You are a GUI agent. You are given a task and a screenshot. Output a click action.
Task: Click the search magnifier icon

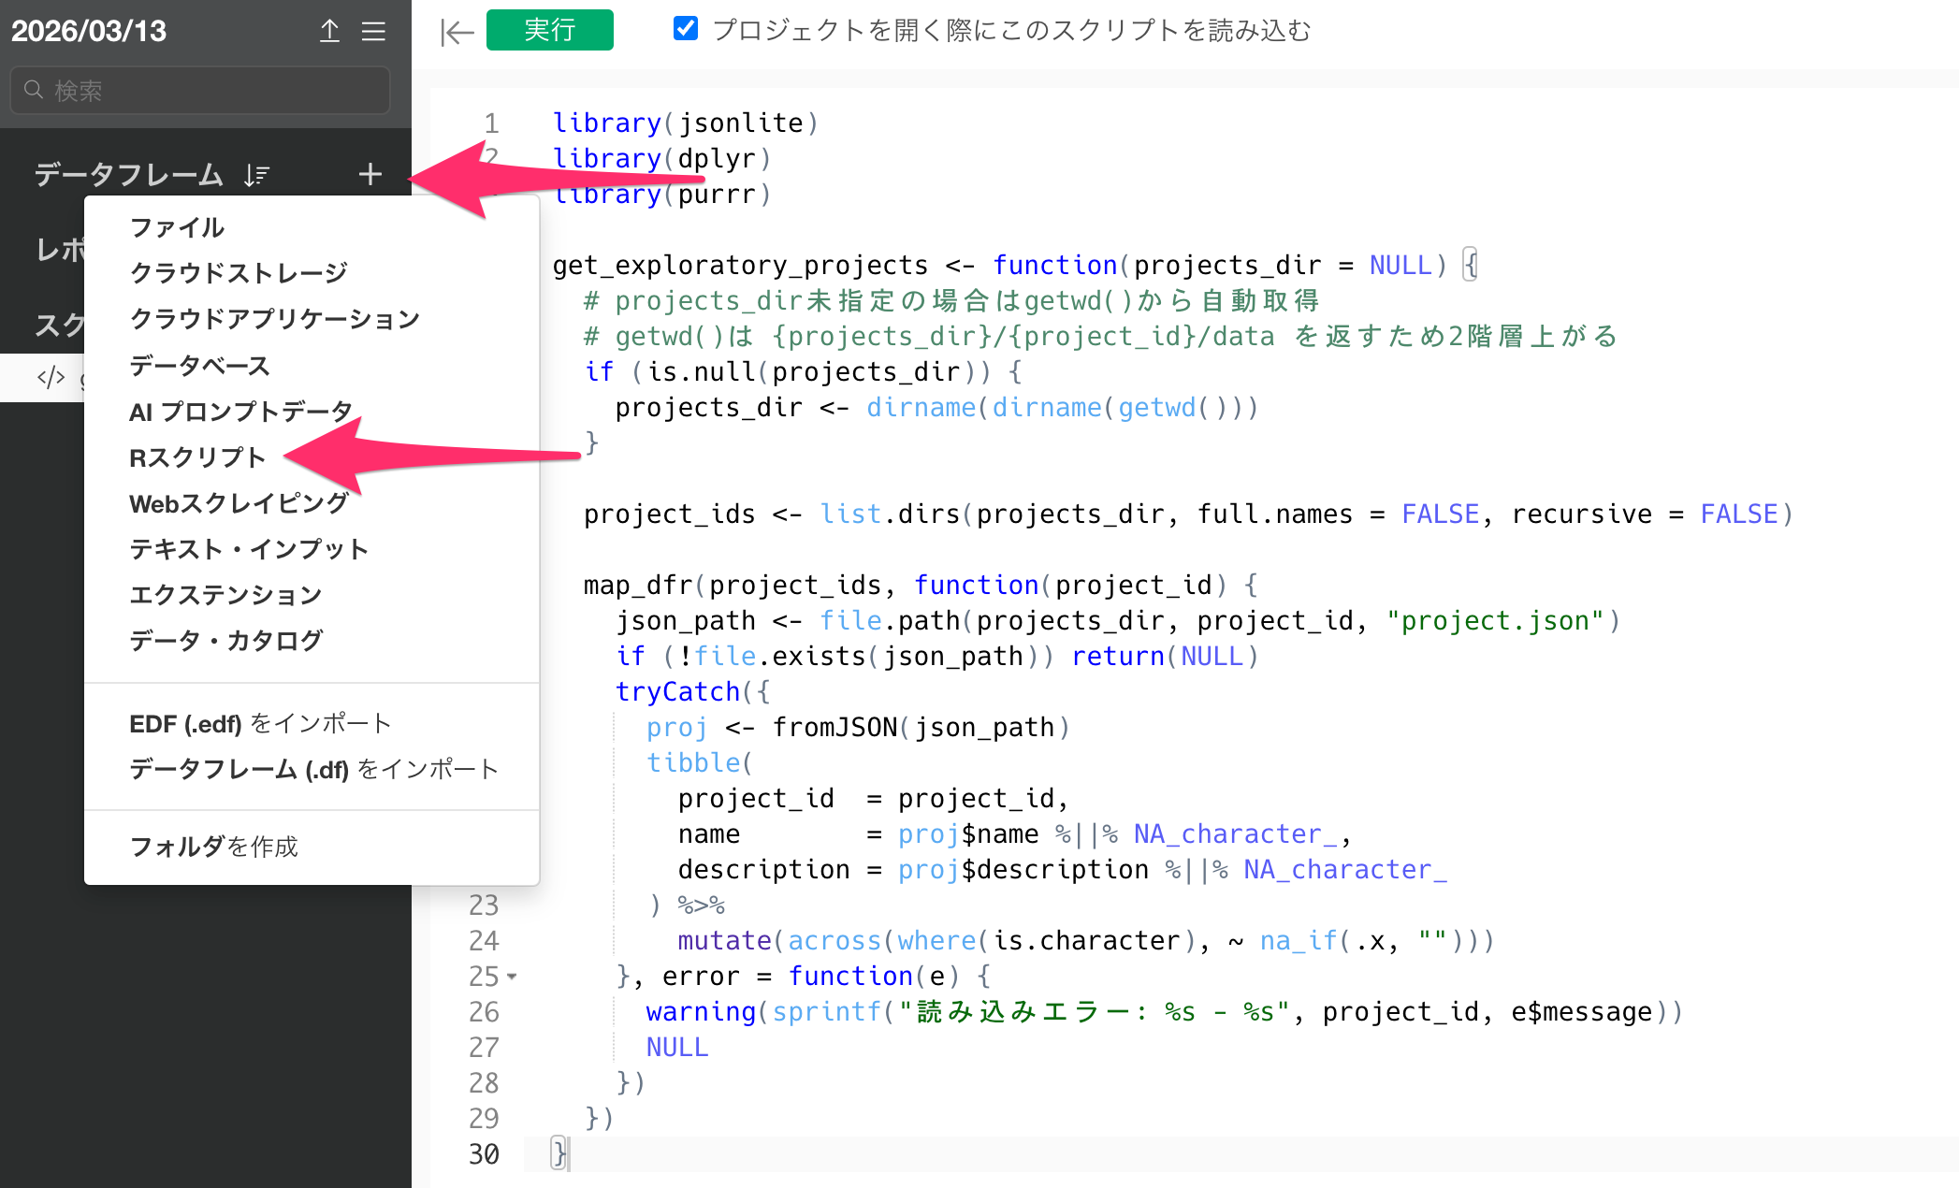[34, 90]
